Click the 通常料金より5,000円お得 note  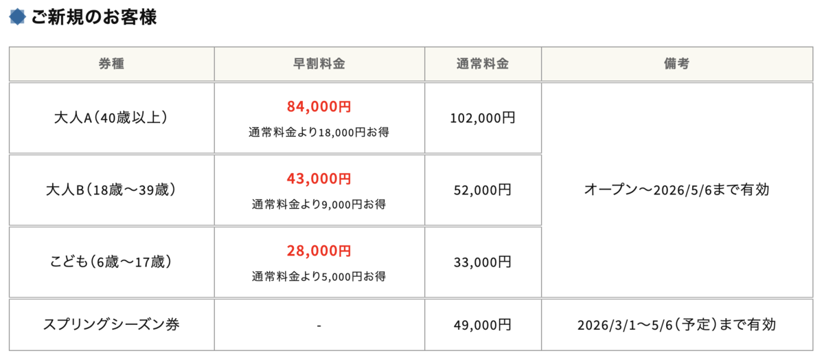[319, 276]
